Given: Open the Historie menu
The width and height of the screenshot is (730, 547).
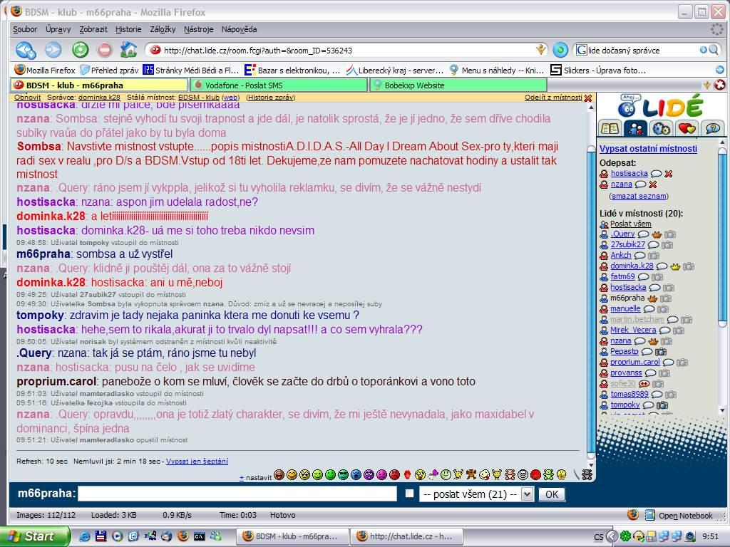Looking at the screenshot, I should (x=128, y=29).
